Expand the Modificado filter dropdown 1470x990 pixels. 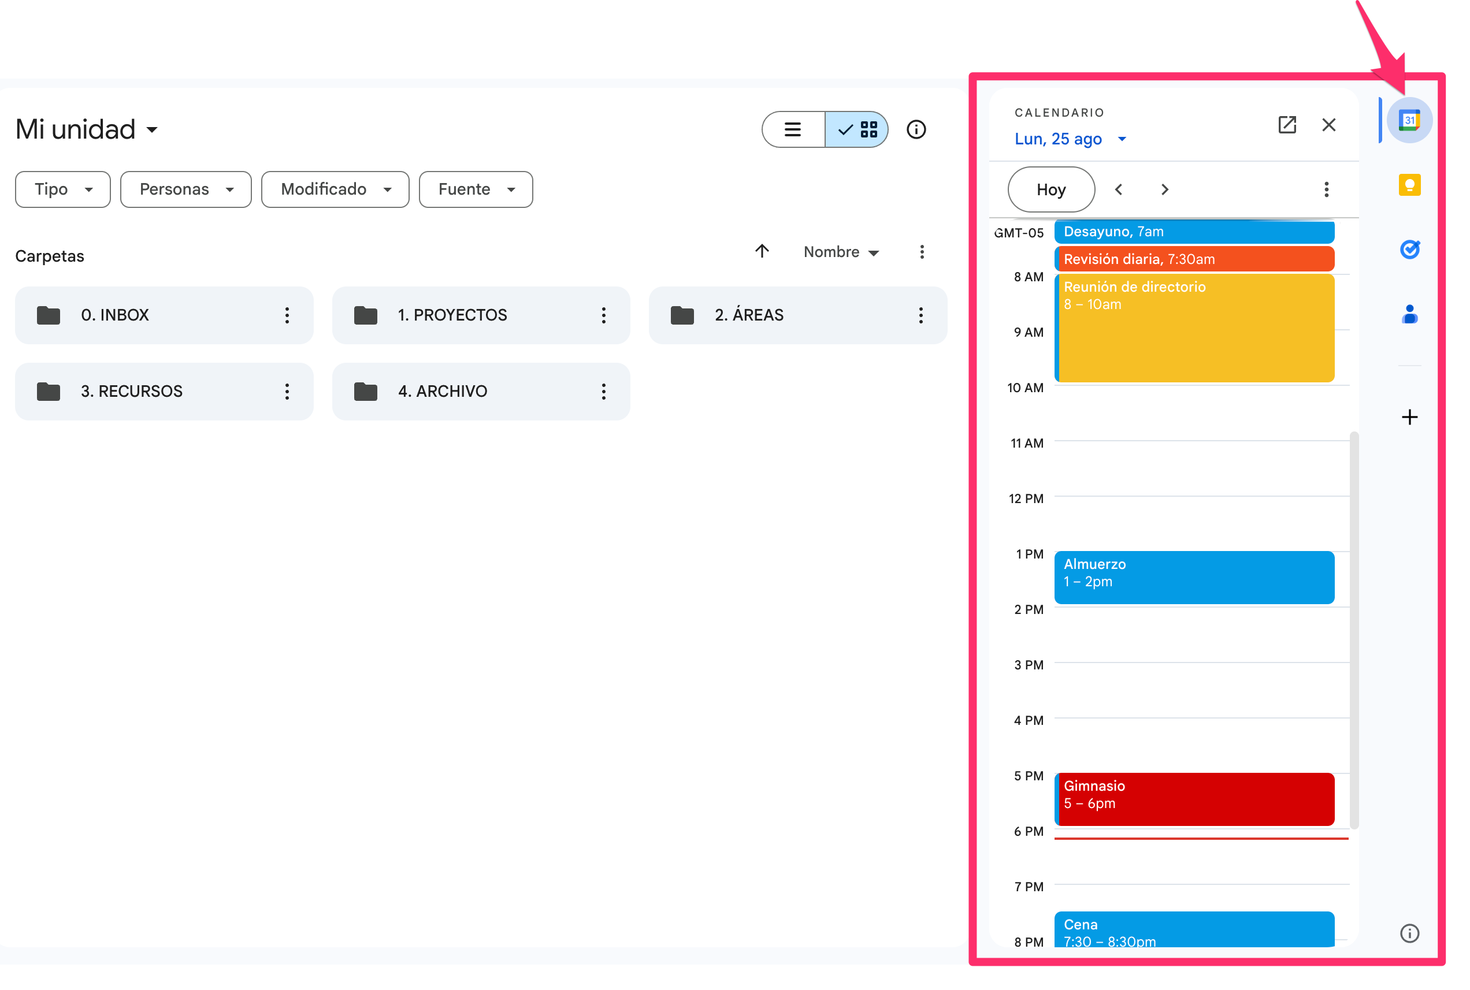335,189
